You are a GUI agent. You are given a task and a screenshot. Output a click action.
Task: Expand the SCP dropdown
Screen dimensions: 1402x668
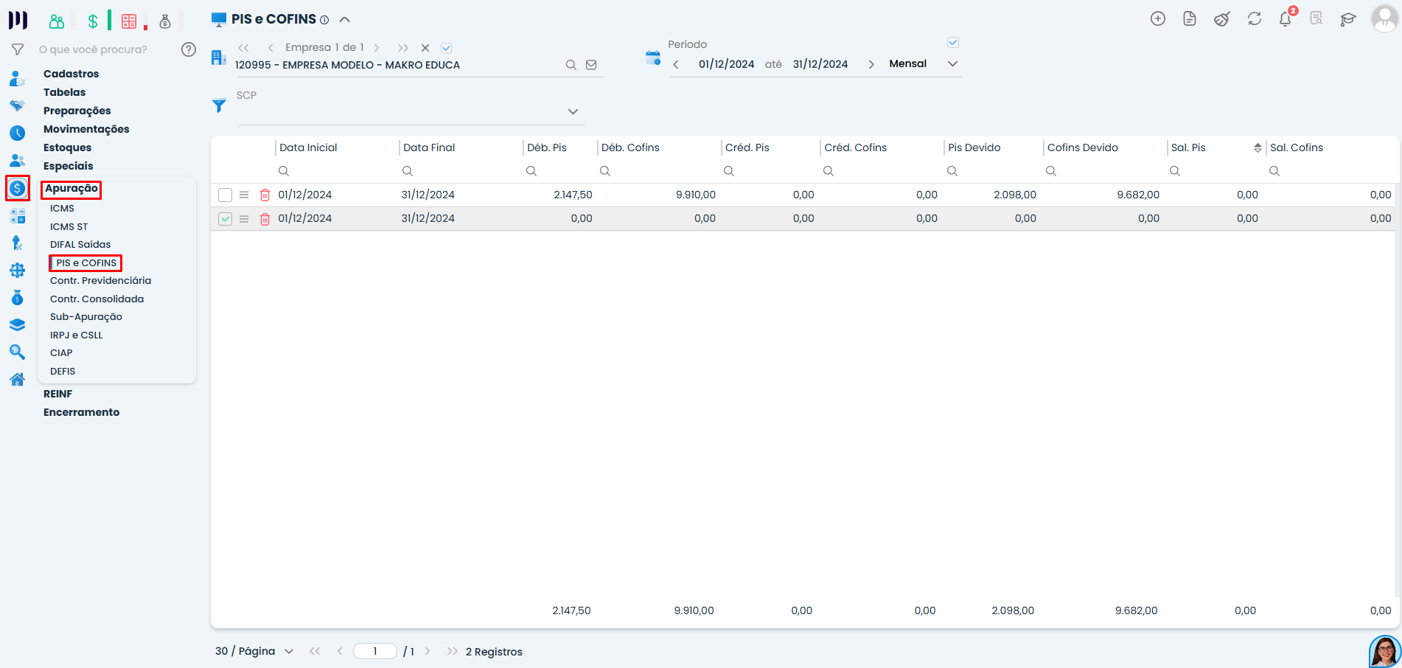(x=573, y=112)
